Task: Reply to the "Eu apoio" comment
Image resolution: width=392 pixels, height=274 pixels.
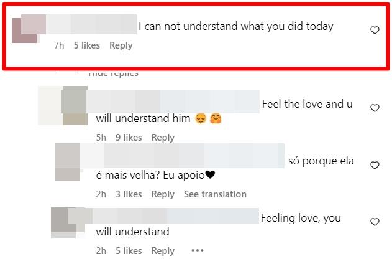Action: coord(163,194)
